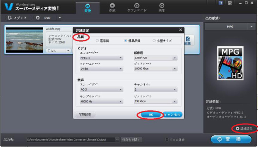
Task: Open the audio bitrate 192 kbps dropdown
Action: [156, 101]
